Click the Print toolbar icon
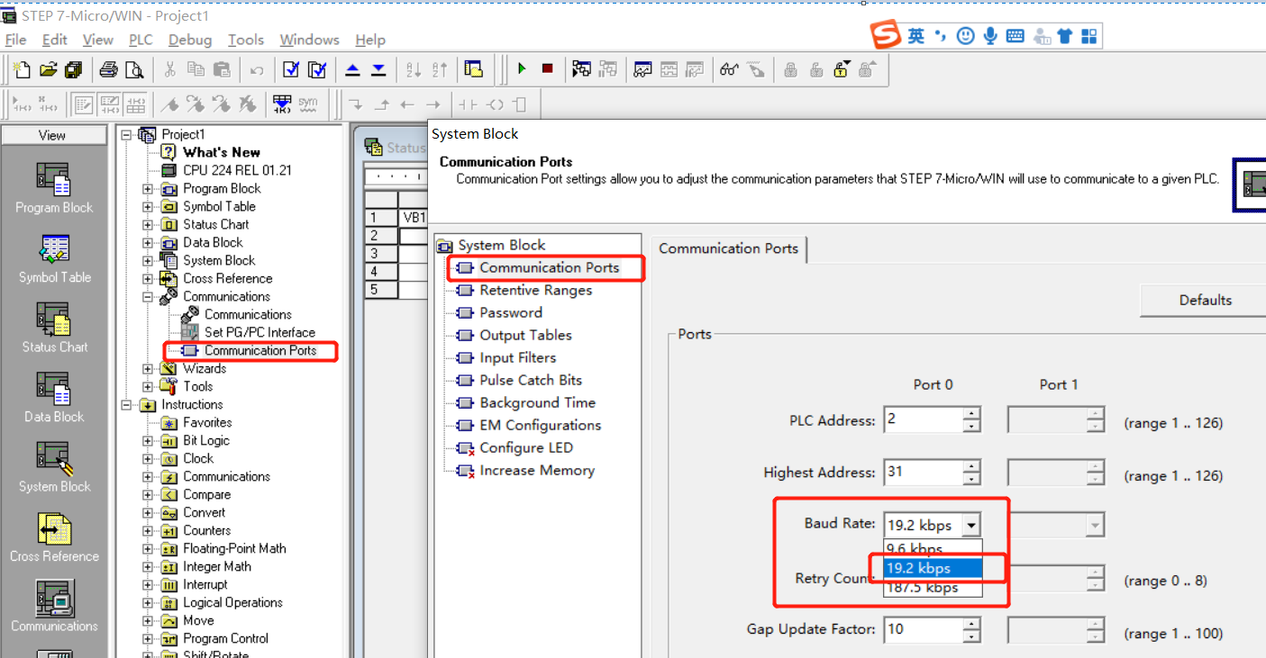The height and width of the screenshot is (658, 1266). [109, 69]
